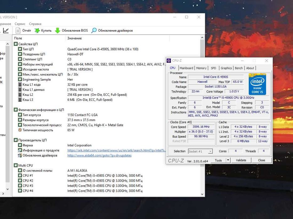The image size is (293, 219).
Task: Click the Обновления BIOS green arrow icon
Action: pyautogui.click(x=57, y=30)
